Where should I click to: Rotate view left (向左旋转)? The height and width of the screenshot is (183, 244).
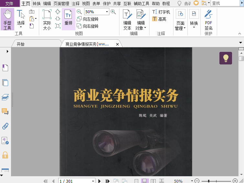[x=88, y=19]
